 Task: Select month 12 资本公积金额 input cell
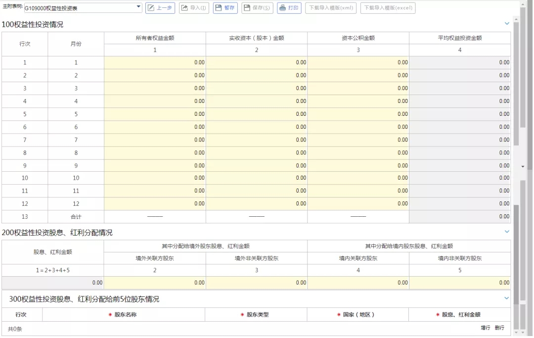pyautogui.click(x=358, y=203)
